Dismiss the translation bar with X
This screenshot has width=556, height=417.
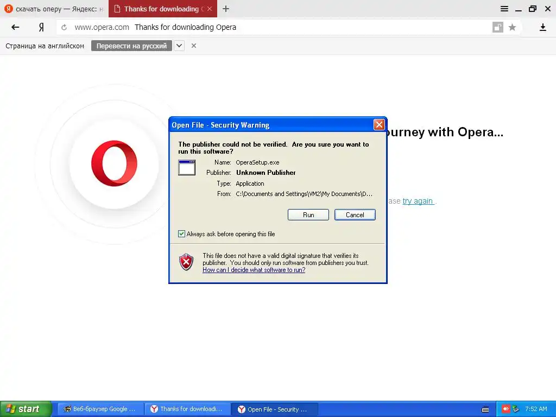click(x=194, y=46)
